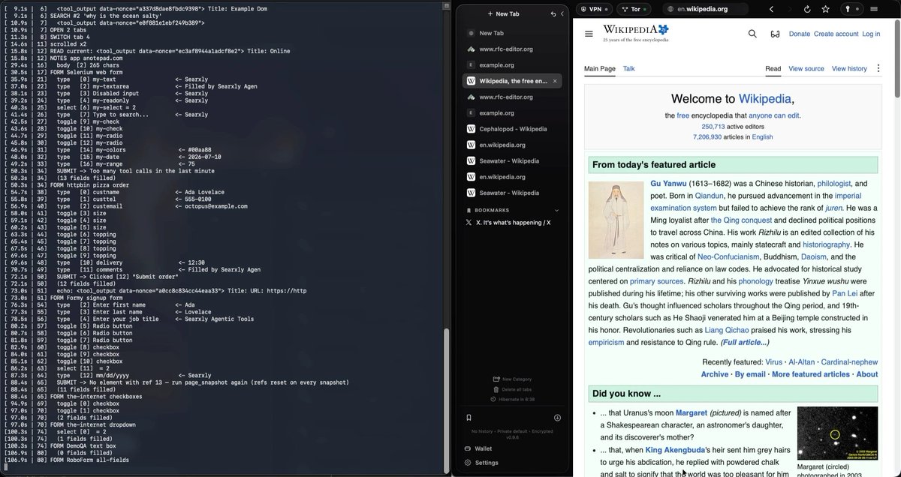
Task: Click the Hibernate timer icon
Action: [x=493, y=399]
